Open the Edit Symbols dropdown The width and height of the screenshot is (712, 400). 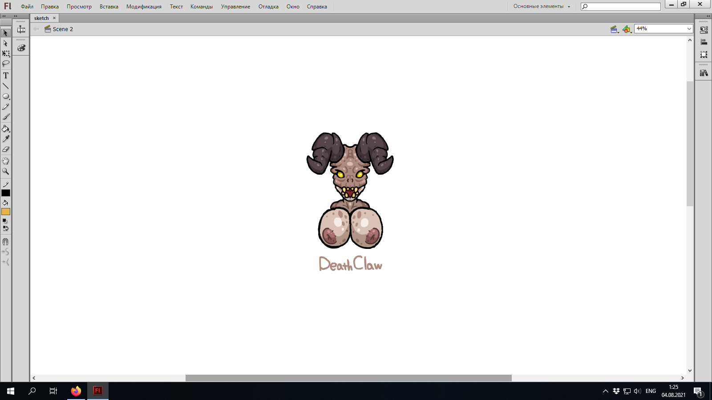627,29
